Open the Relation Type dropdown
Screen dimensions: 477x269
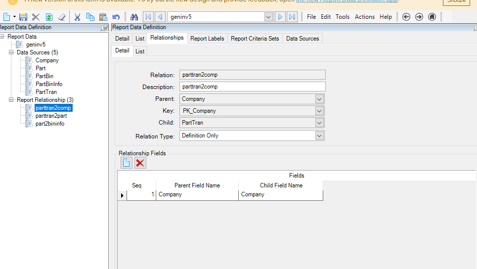(319, 135)
